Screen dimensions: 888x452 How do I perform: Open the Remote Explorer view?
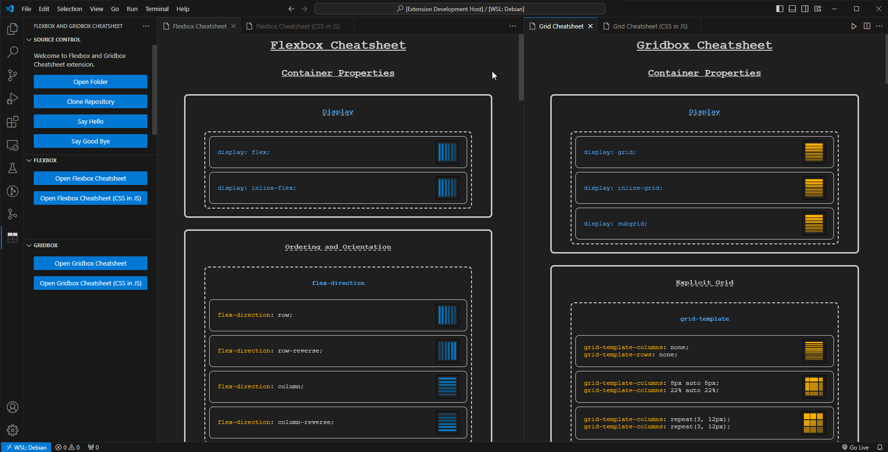(13, 145)
